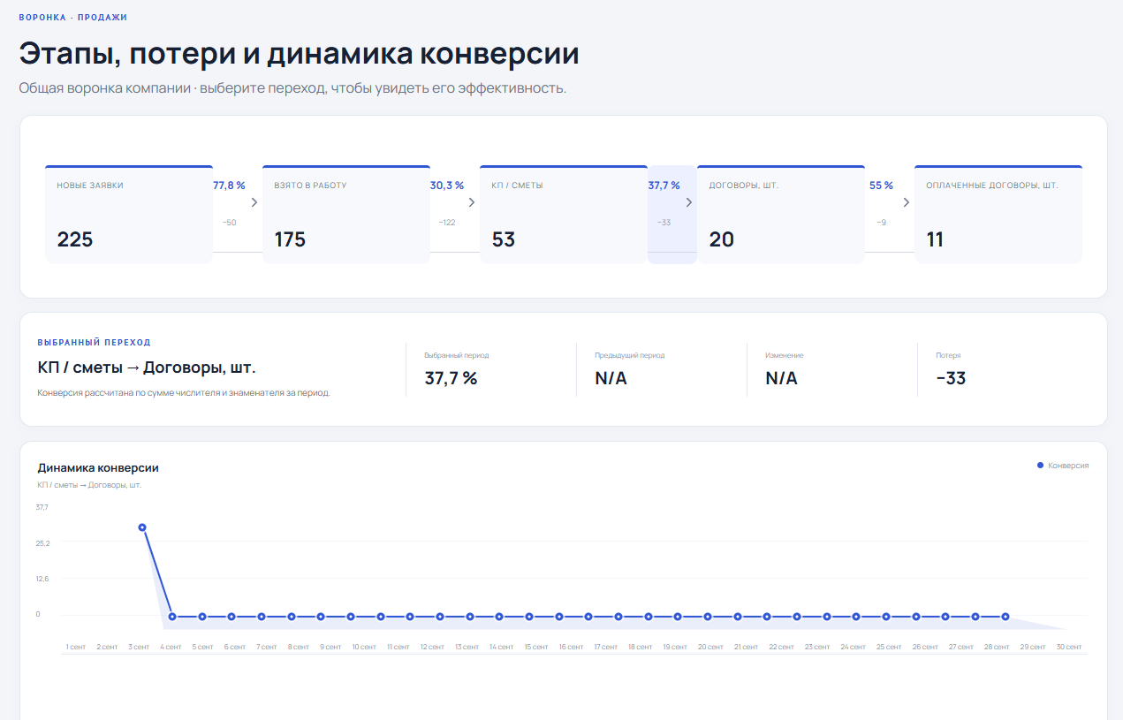Click the −9 loss value in funnel
The image size is (1123, 720).
881,223
